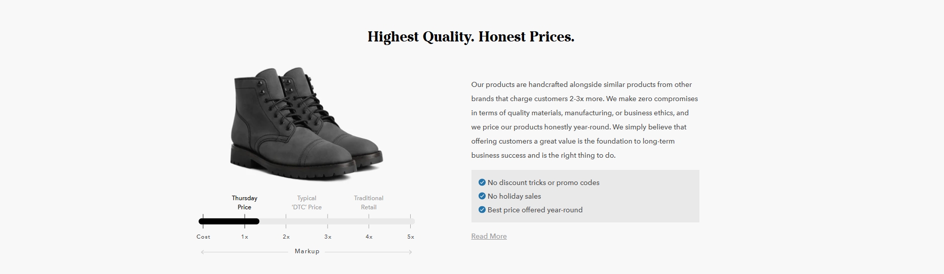This screenshot has width=944, height=274.
Task: Click the checkmark icon beside No holiday sales
Action: [482, 196]
